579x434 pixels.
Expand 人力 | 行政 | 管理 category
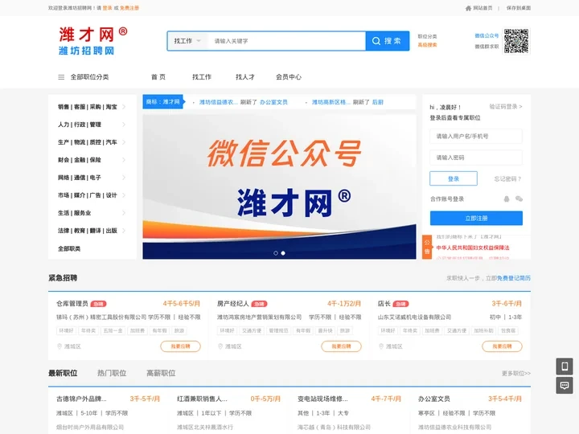pyautogui.click(x=92, y=125)
